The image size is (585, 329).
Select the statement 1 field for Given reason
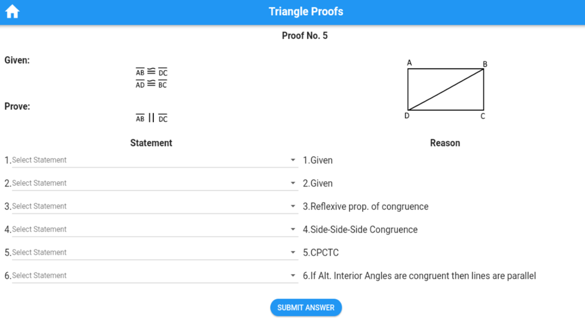click(155, 160)
